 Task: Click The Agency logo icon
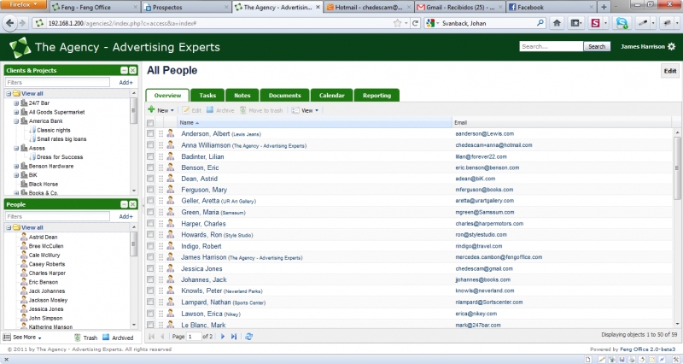coord(20,47)
